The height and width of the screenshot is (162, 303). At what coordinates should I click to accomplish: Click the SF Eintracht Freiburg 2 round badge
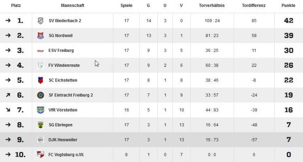point(41,95)
